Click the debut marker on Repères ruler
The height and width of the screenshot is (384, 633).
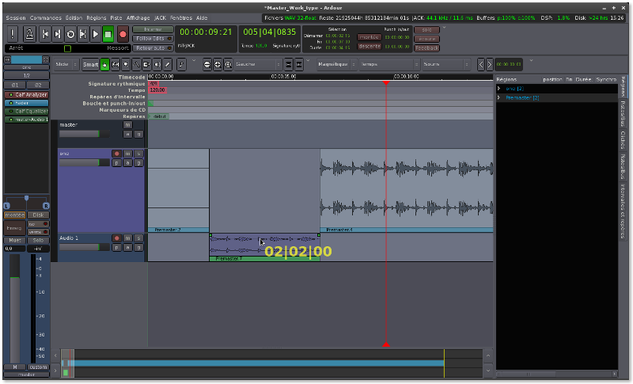[x=159, y=116]
